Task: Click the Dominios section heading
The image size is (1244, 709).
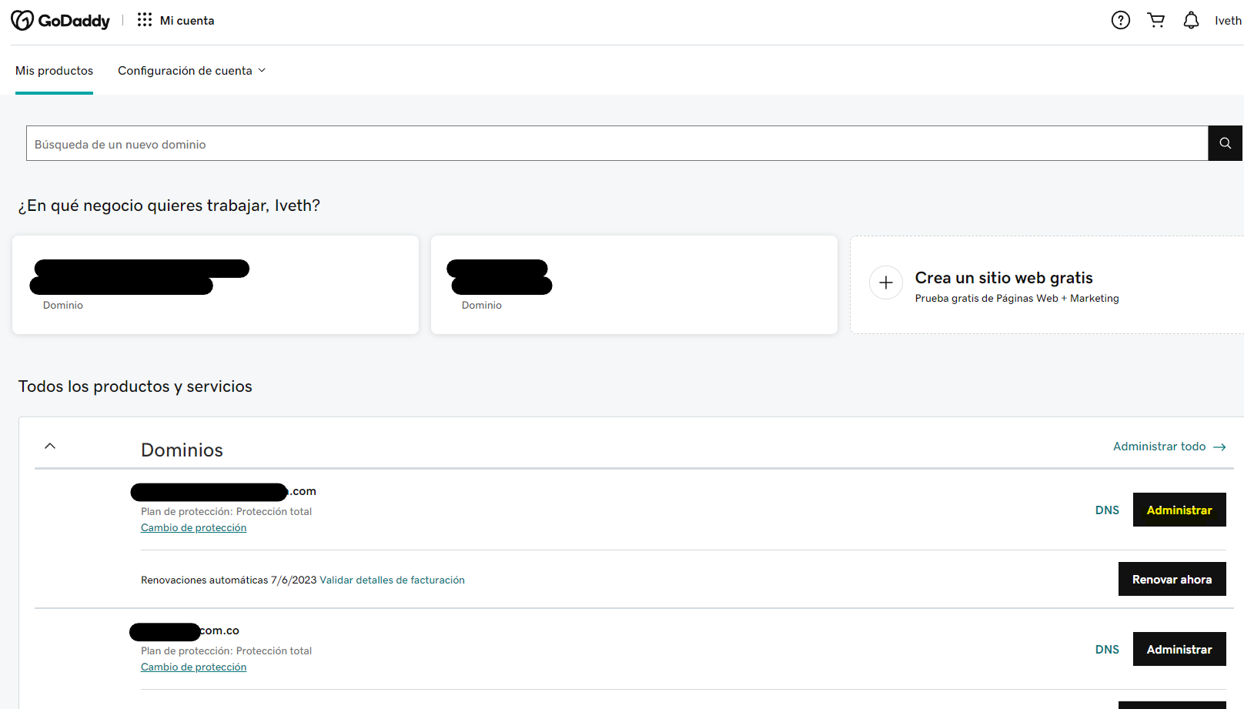Action: (182, 450)
